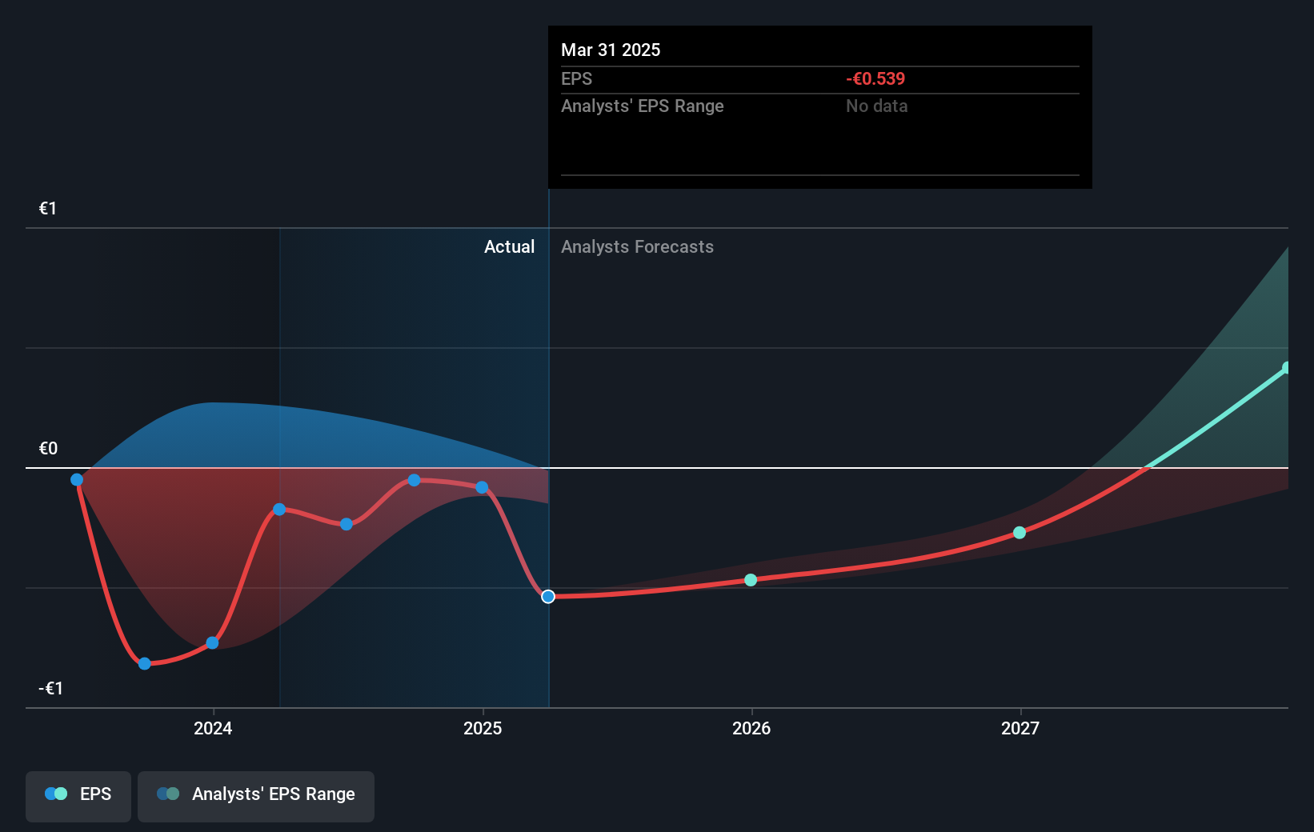
Task: Click the lowest EPS point in late 2023
Action: coord(145,664)
